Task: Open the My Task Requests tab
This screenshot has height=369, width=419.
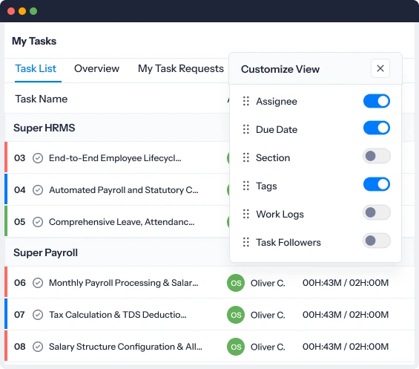Action: (181, 68)
